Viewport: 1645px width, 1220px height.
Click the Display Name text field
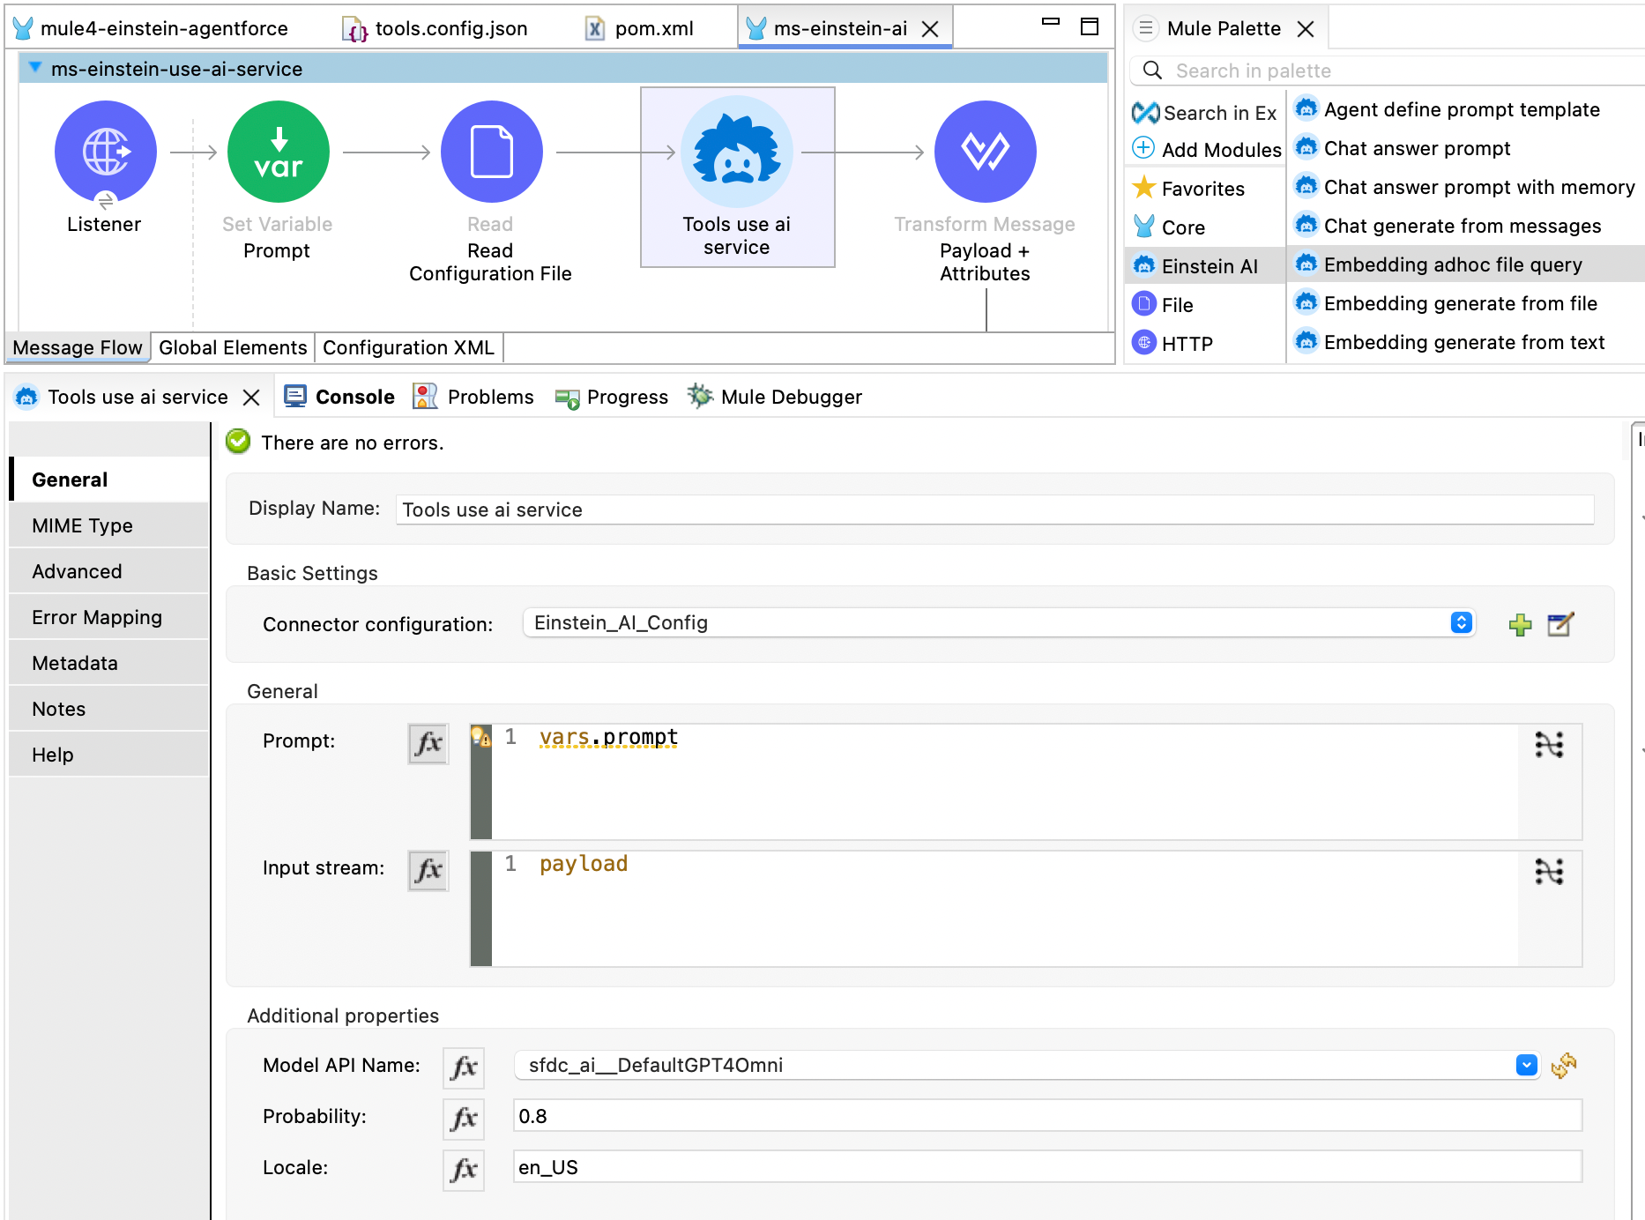point(994,510)
